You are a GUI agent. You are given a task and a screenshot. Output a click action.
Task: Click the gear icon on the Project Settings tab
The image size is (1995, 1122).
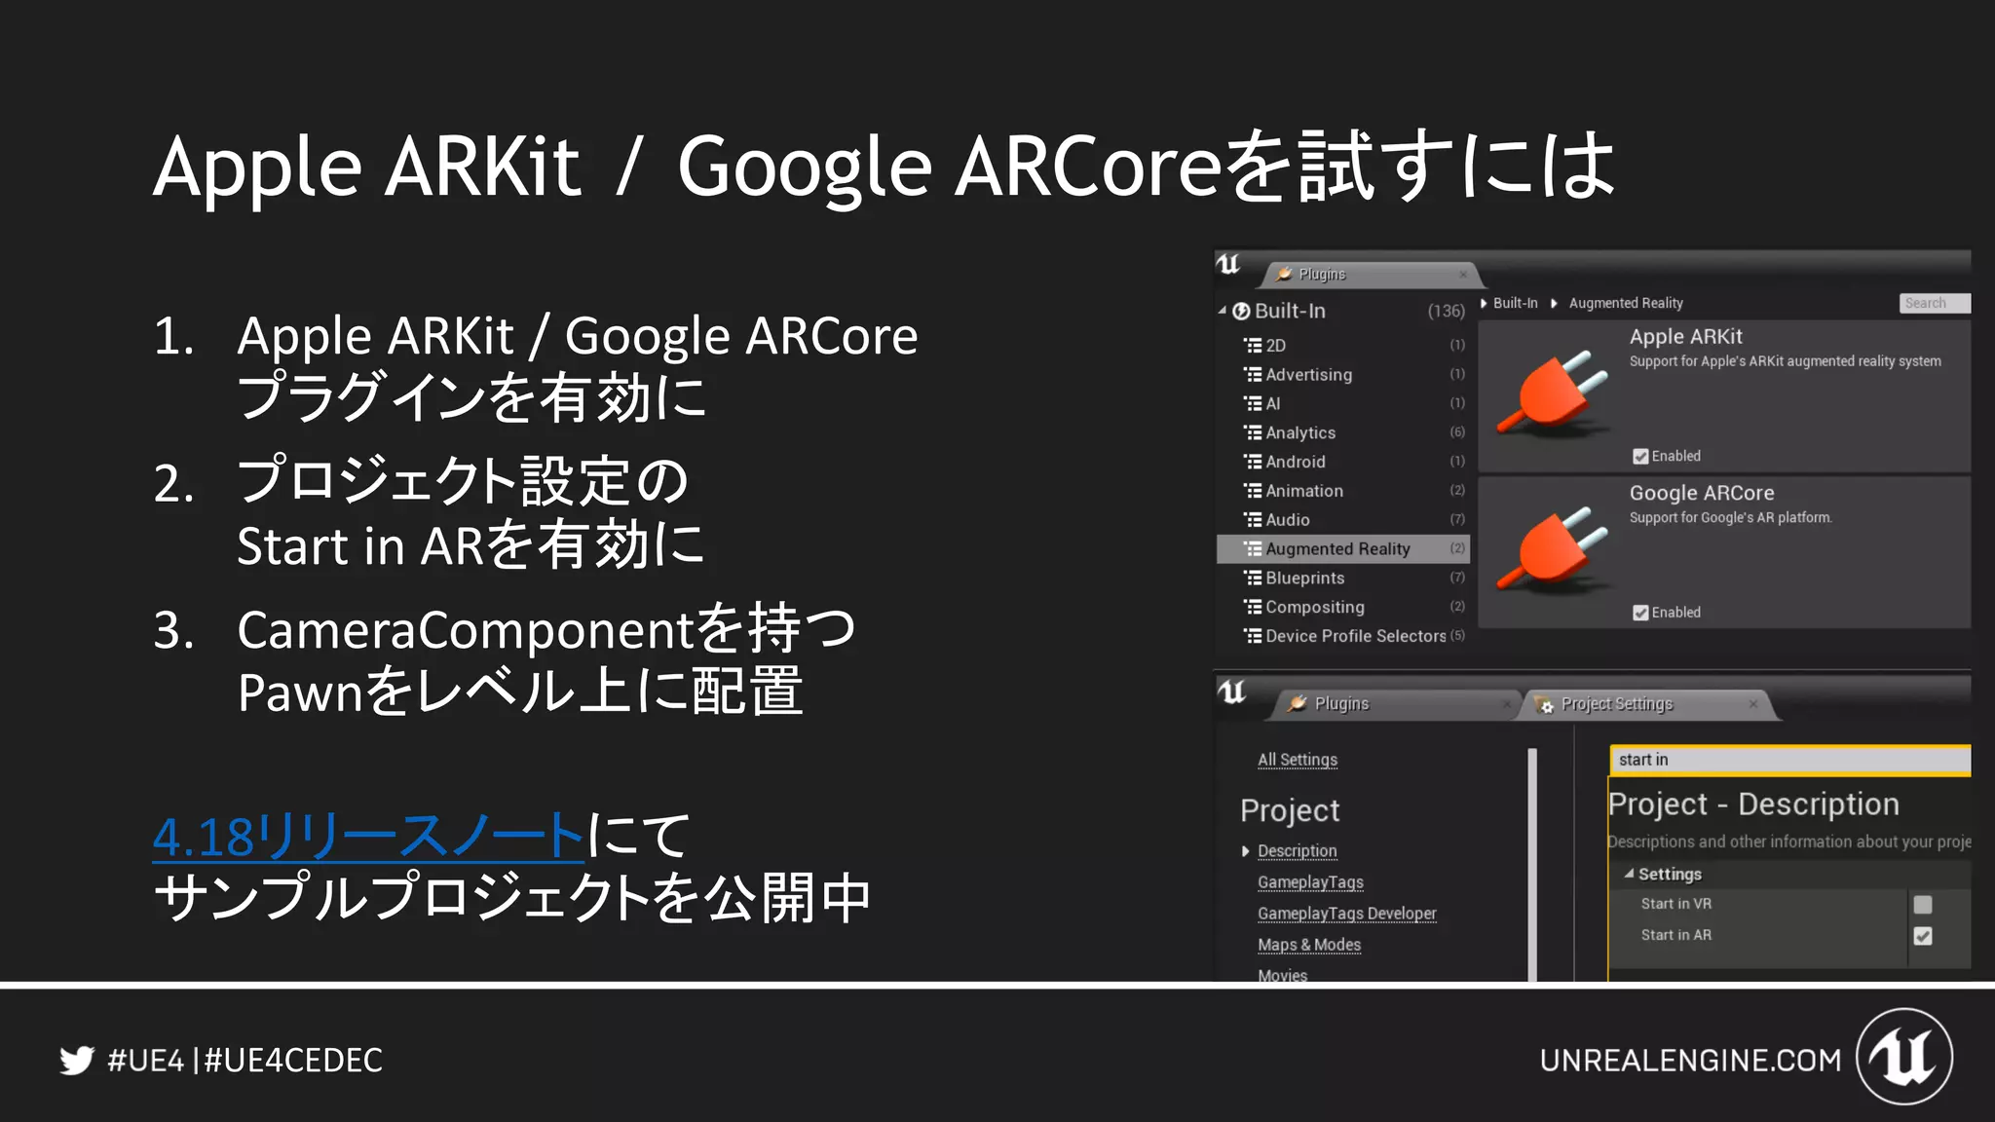coord(1544,704)
